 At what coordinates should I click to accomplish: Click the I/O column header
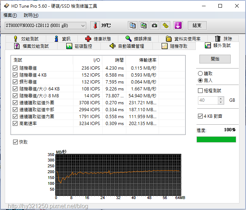click(x=88, y=60)
